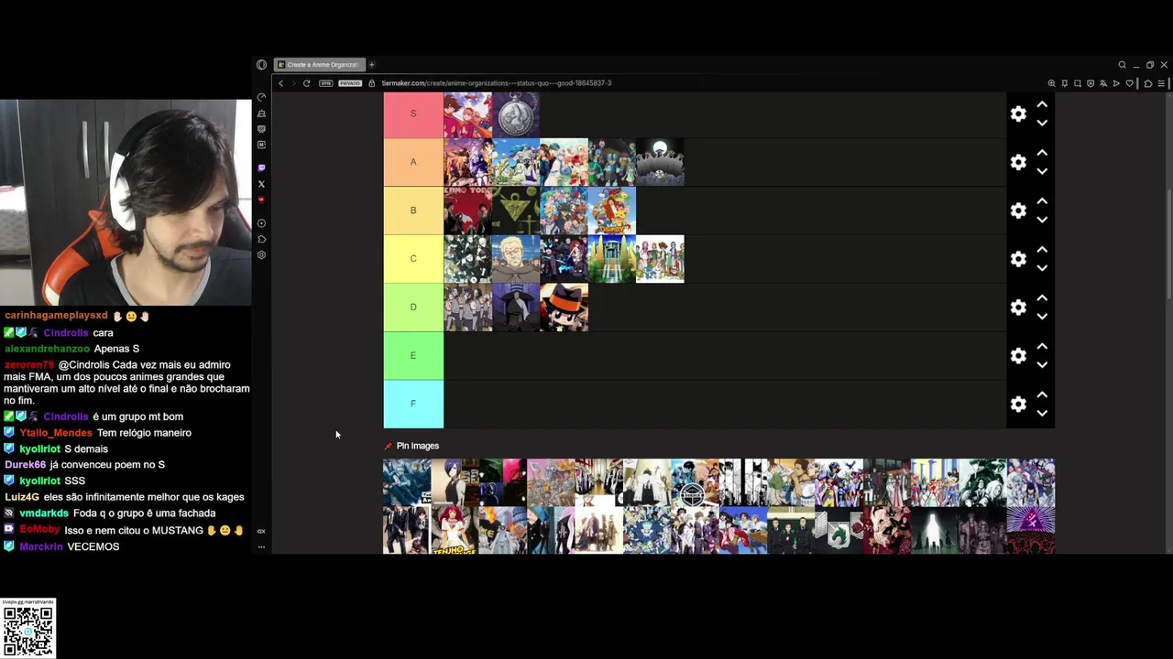The width and height of the screenshot is (1173, 659).
Task: Move tier D row down with chevron
Action: point(1042,317)
